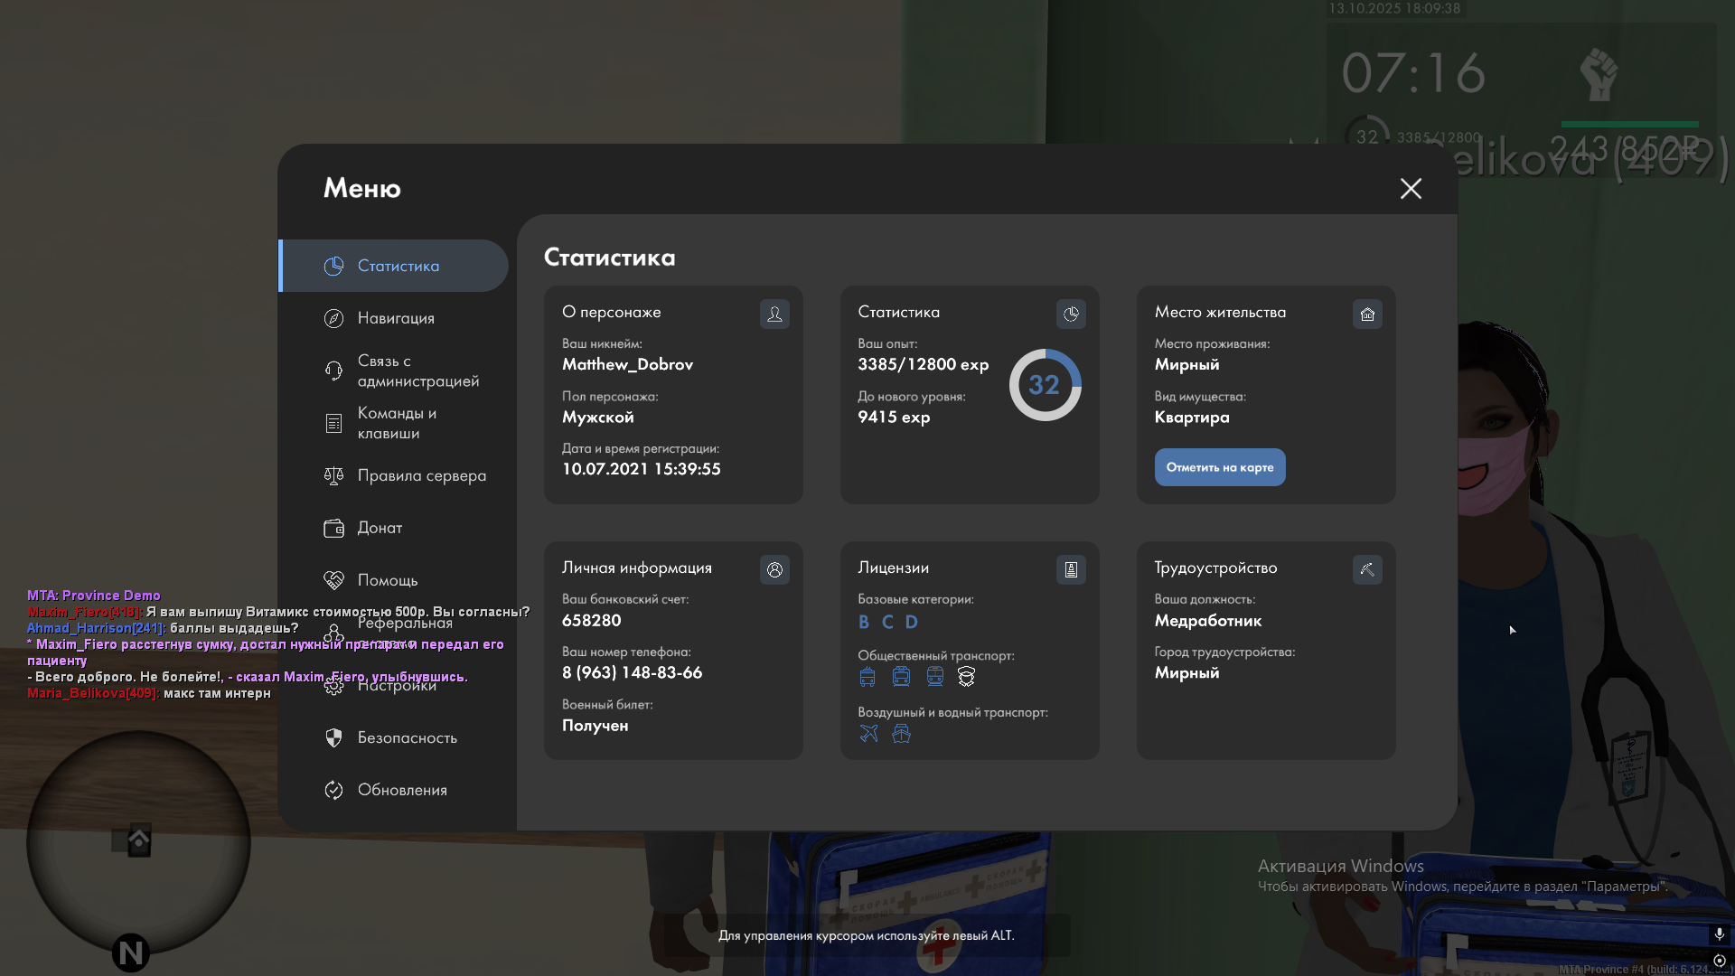Open Связь с администрацией section
Image resolution: width=1735 pixels, height=976 pixels.
point(417,371)
